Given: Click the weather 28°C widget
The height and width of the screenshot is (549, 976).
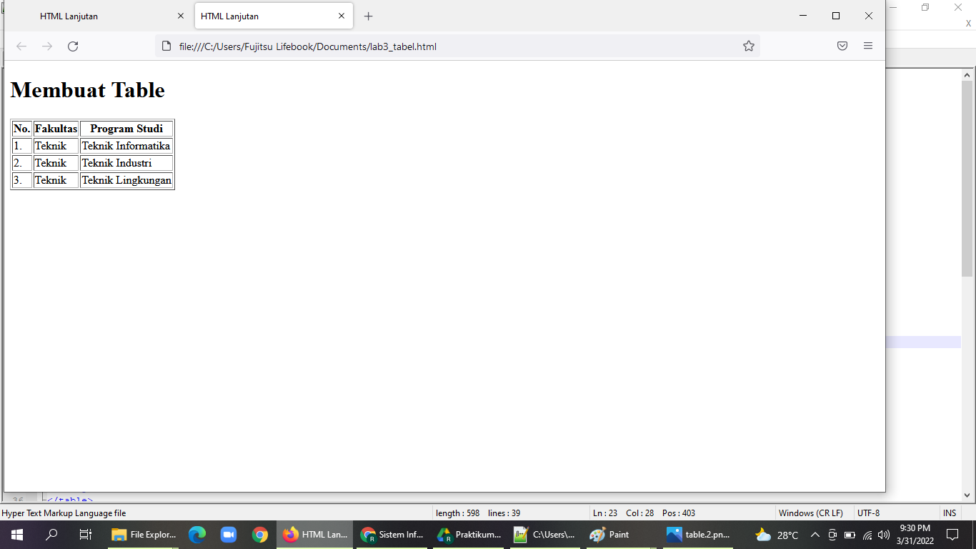Looking at the screenshot, I should 777,535.
